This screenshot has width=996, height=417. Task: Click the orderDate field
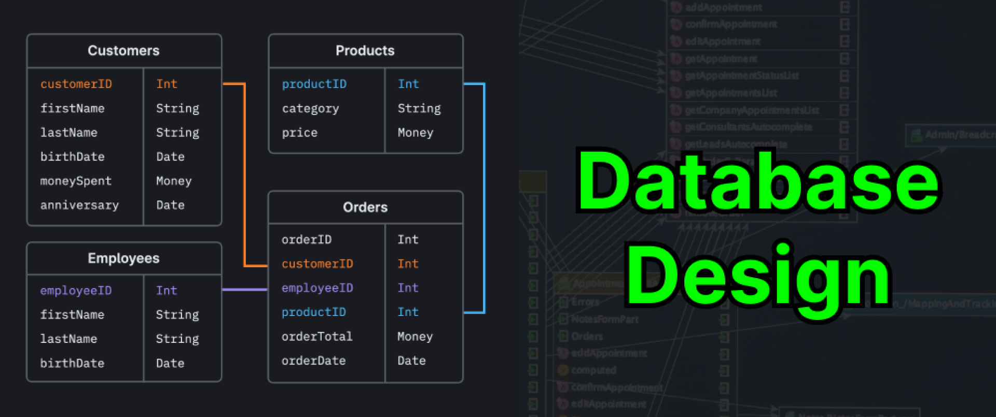(x=313, y=361)
